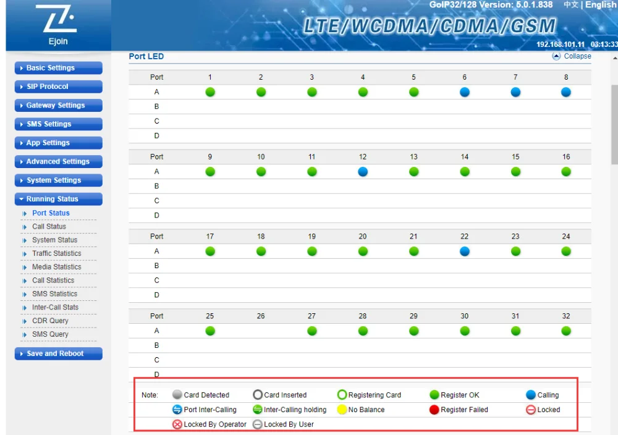Viewport: 618px width, 435px height.
Task: Collapse the Port LED section
Action: click(572, 56)
